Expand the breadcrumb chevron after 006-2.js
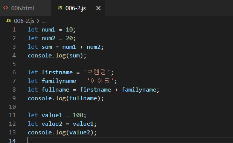This screenshot has width=233, height=143. pos(38,21)
